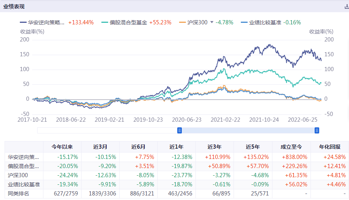
Task: Click the 华安逆向策略 legend line marker
Action: click(23, 22)
